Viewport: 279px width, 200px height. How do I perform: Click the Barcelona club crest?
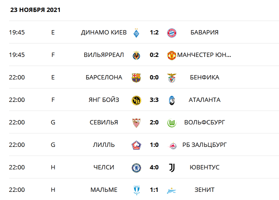(x=136, y=78)
